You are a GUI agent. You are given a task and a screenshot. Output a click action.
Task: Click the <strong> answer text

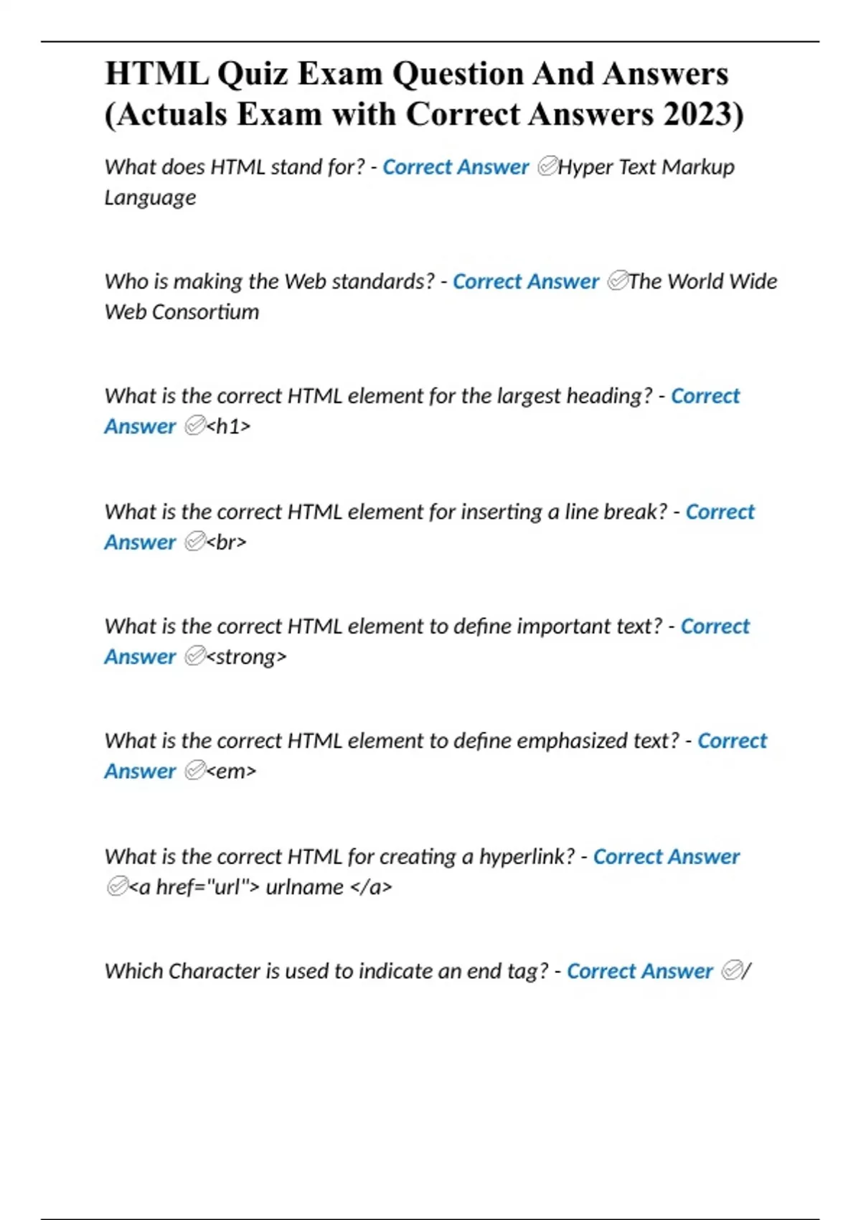pyautogui.click(x=246, y=657)
